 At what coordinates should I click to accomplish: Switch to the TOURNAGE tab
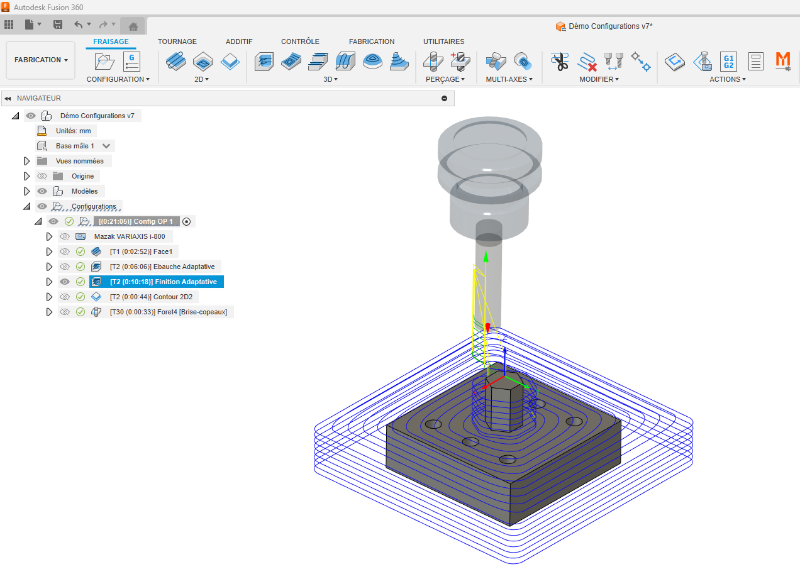177,41
